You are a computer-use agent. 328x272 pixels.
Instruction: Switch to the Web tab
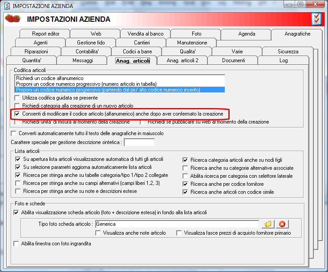point(95,34)
